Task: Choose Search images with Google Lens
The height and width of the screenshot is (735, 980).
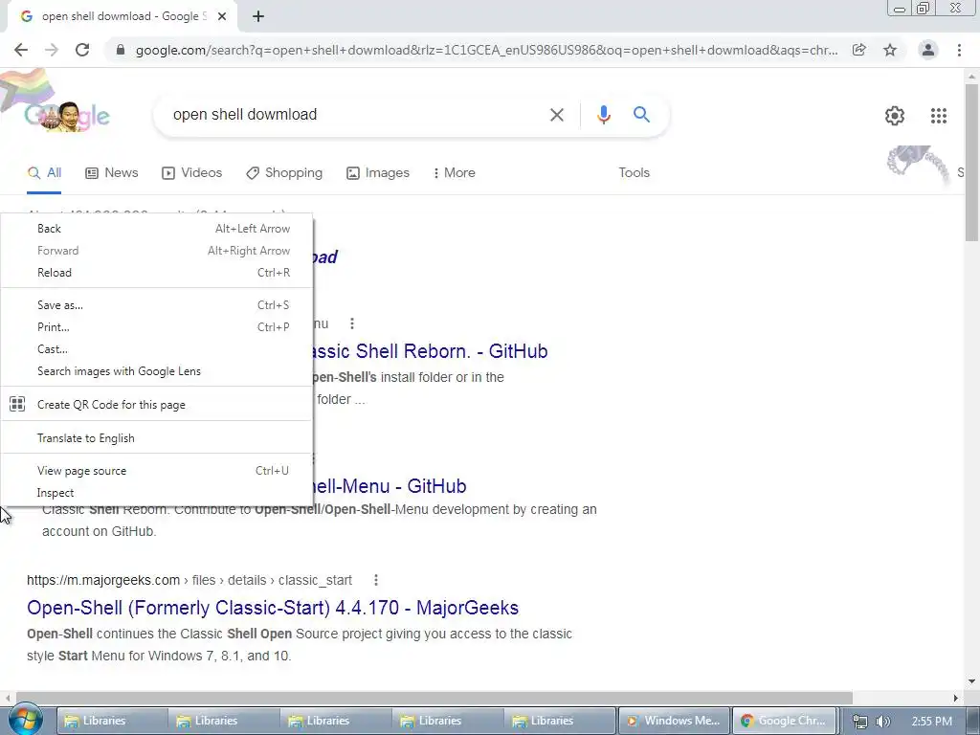Action: click(x=156, y=371)
